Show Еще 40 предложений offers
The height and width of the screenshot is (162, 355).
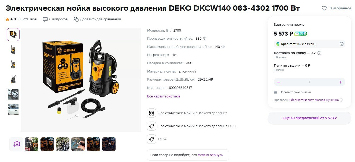[x=309, y=118]
